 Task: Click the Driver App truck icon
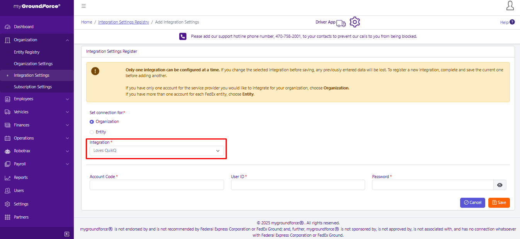pyautogui.click(x=341, y=24)
